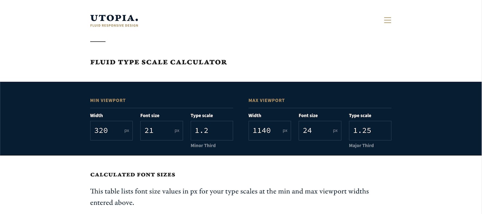Focus the Min Viewport font size field showing 21
This screenshot has width=482, height=214.
[x=157, y=131]
